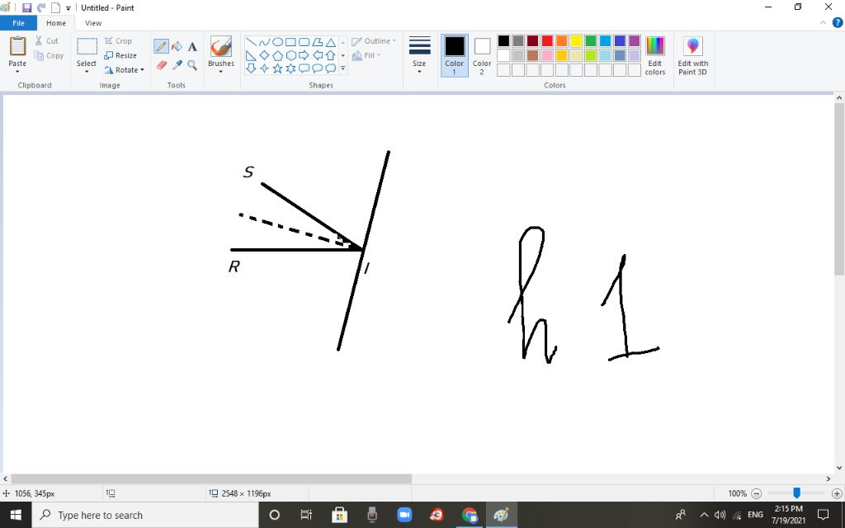Viewport: 845px width, 528px height.
Task: Click the horizontal canvas scrollbar
Action: click(x=211, y=478)
